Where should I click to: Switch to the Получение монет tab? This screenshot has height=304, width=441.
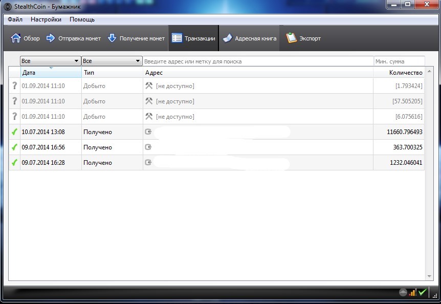(136, 38)
